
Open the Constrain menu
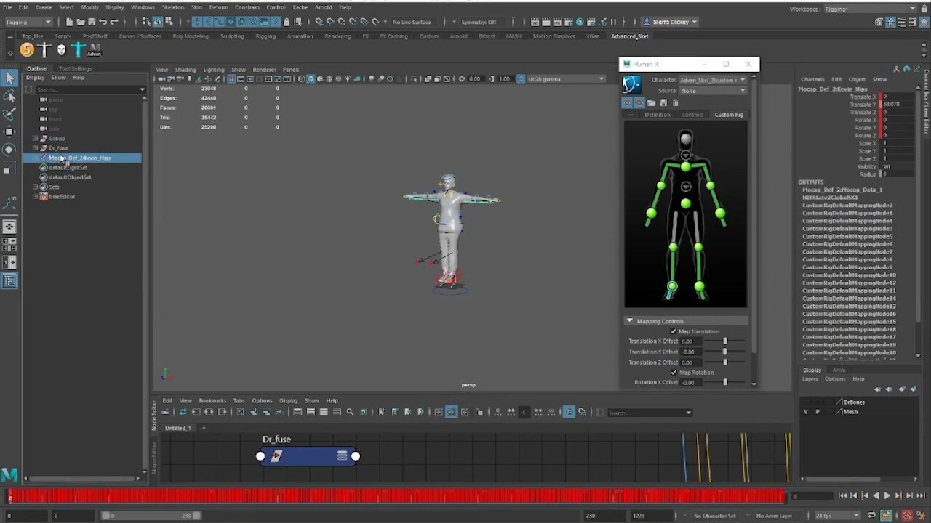247,7
